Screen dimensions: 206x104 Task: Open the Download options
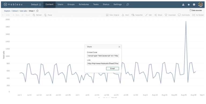click(x=170, y=15)
